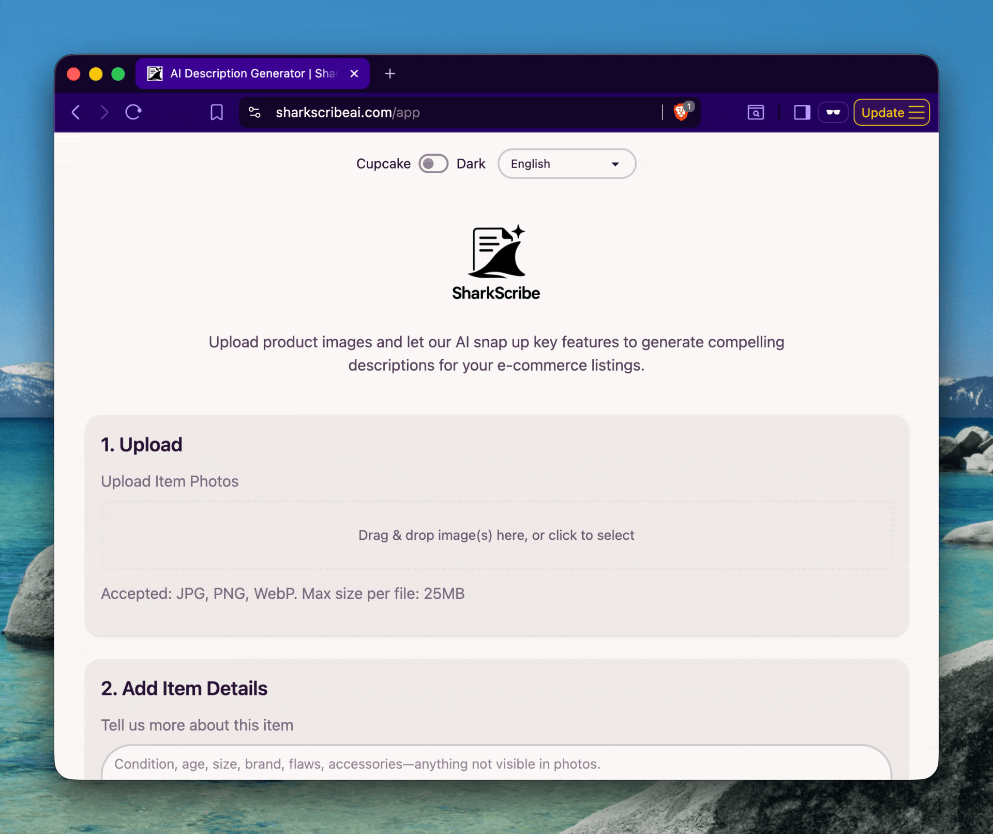The image size is (993, 834).
Task: Reload the SharkScribe page
Action: click(133, 112)
